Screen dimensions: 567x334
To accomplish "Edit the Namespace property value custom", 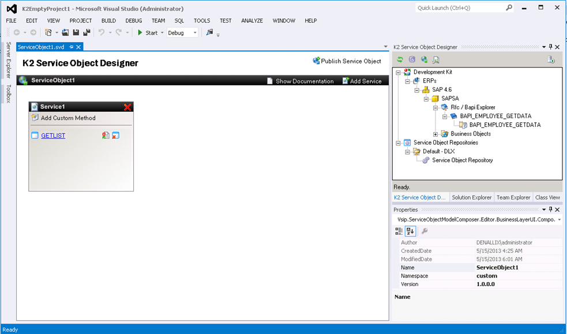I will coord(519,276).
